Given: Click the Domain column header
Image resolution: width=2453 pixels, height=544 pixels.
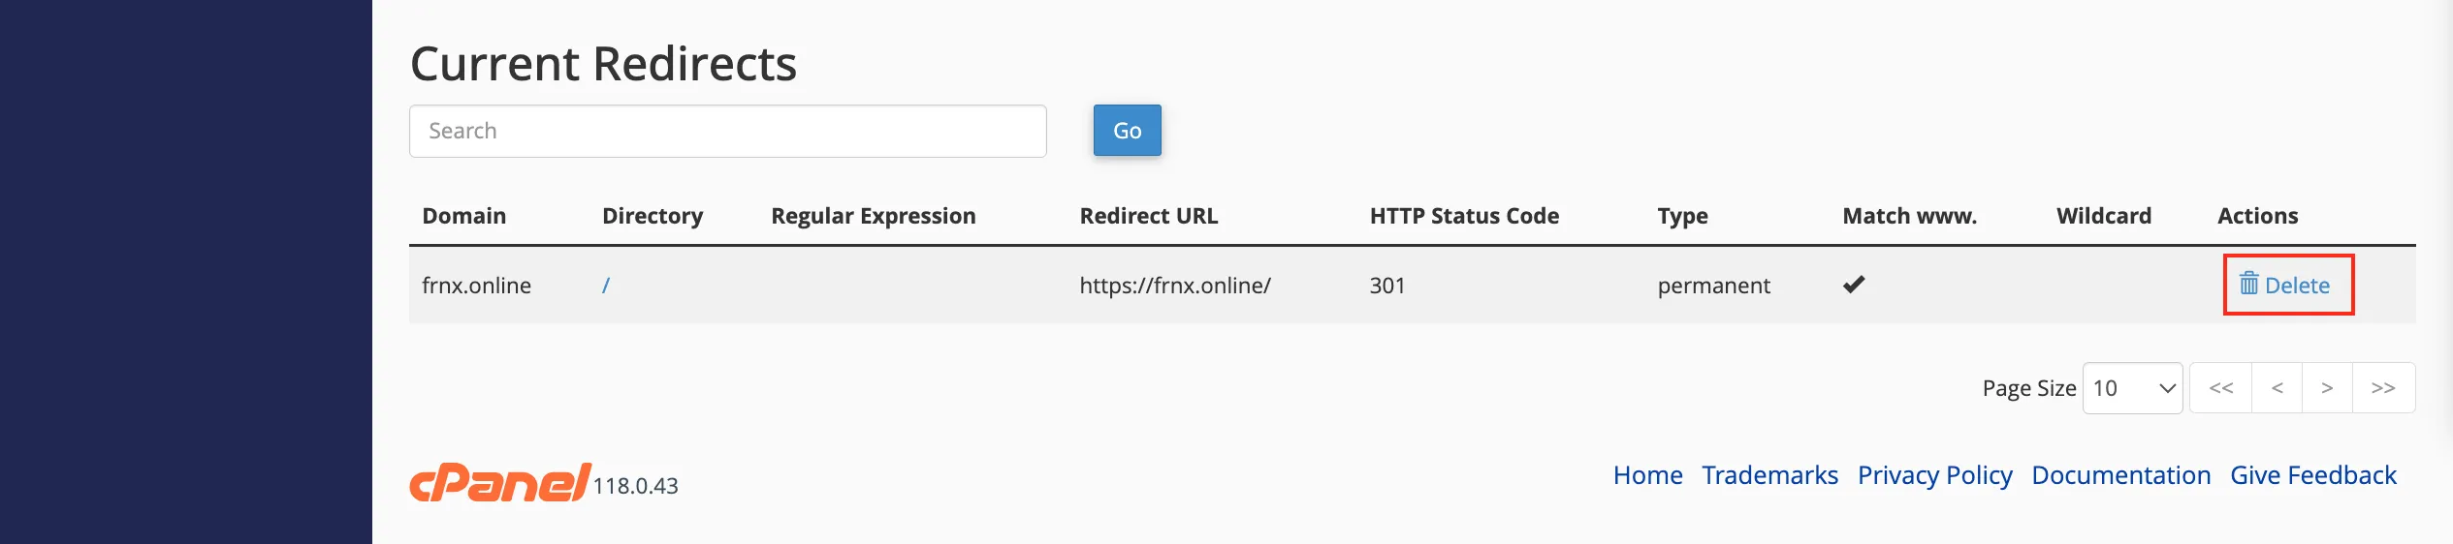Looking at the screenshot, I should [463, 216].
